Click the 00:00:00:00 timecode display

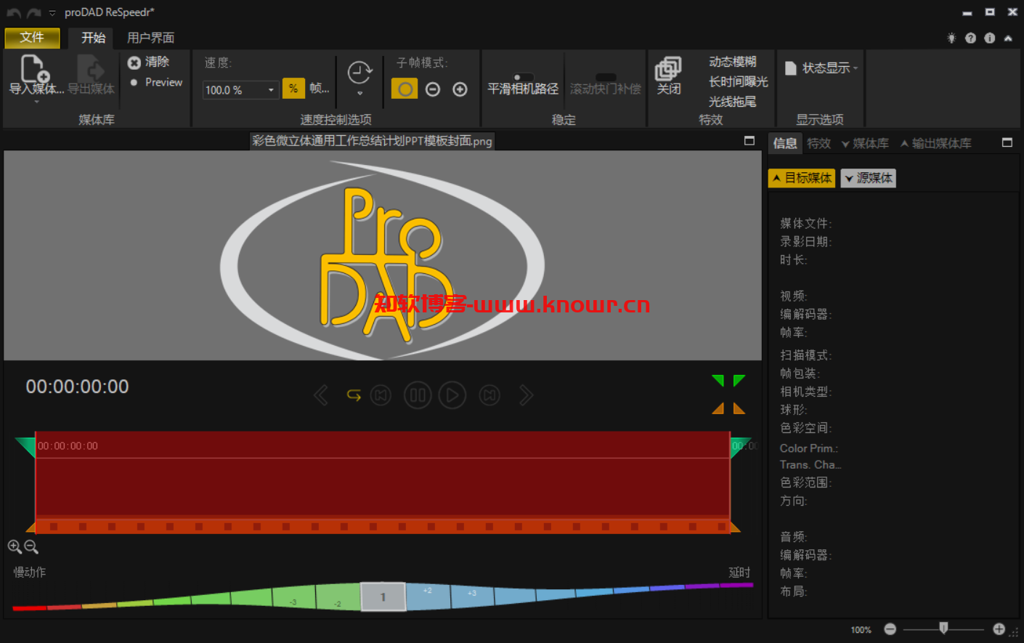point(78,387)
